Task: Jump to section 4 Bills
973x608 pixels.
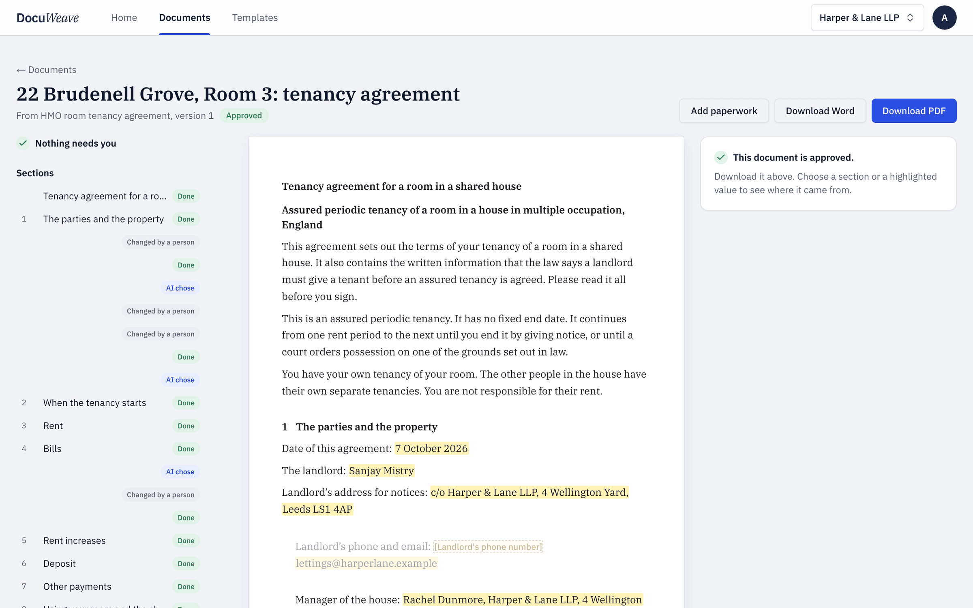Action: pyautogui.click(x=108, y=449)
